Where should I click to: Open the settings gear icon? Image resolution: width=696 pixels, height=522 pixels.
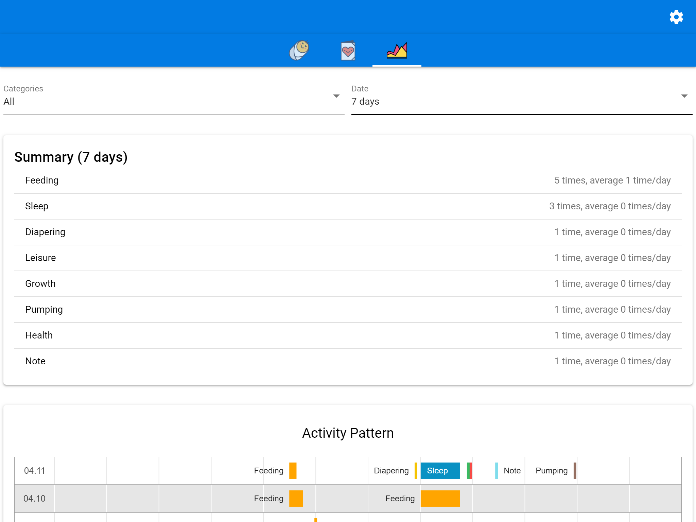coord(676,17)
